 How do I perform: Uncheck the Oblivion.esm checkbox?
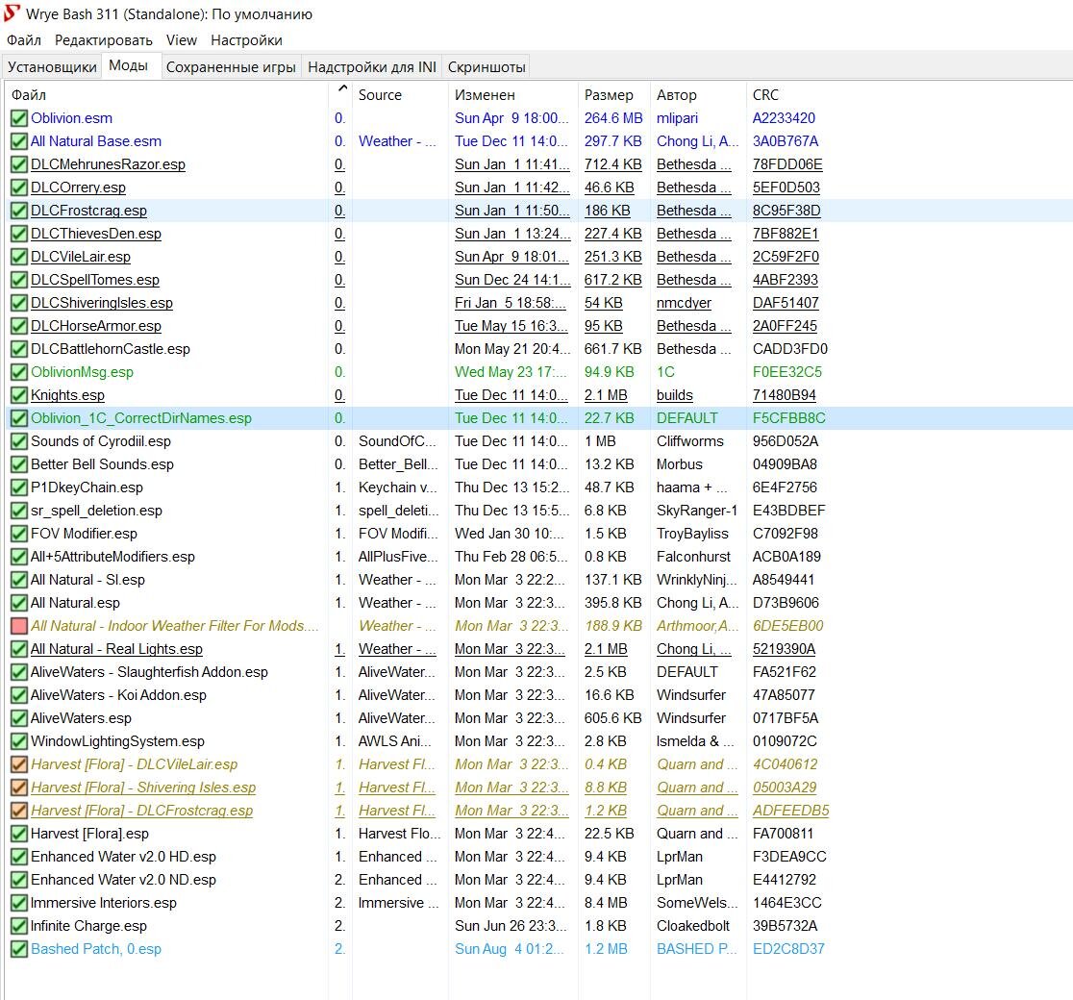(19, 118)
